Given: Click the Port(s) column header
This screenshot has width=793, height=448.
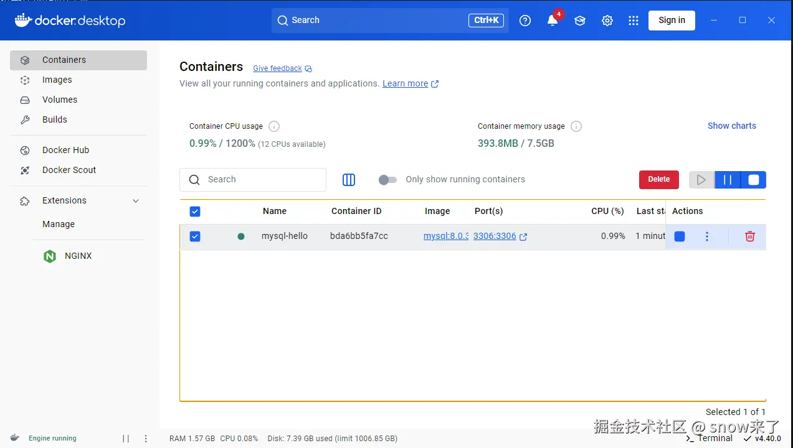Looking at the screenshot, I should (x=488, y=212).
